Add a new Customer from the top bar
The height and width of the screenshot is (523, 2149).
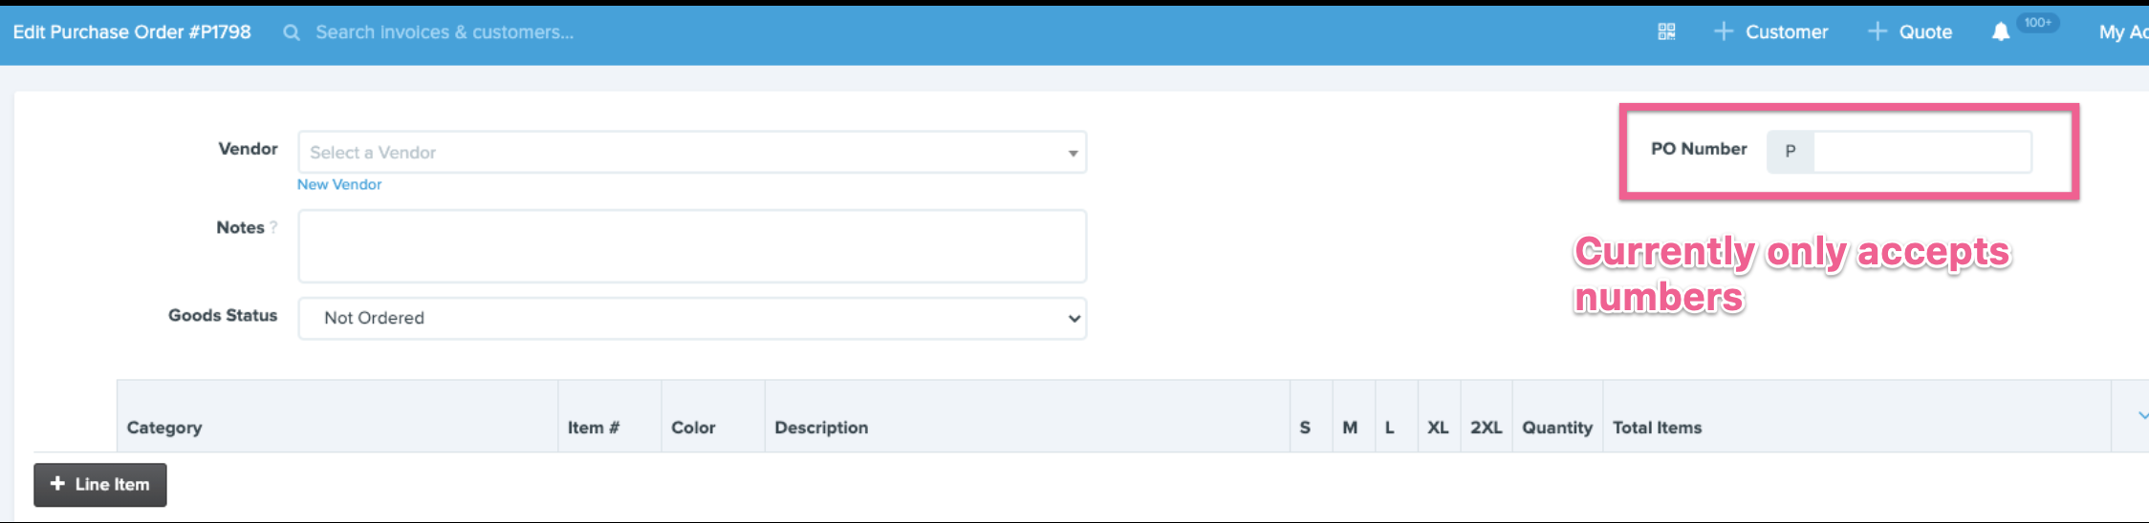[x=1770, y=32]
